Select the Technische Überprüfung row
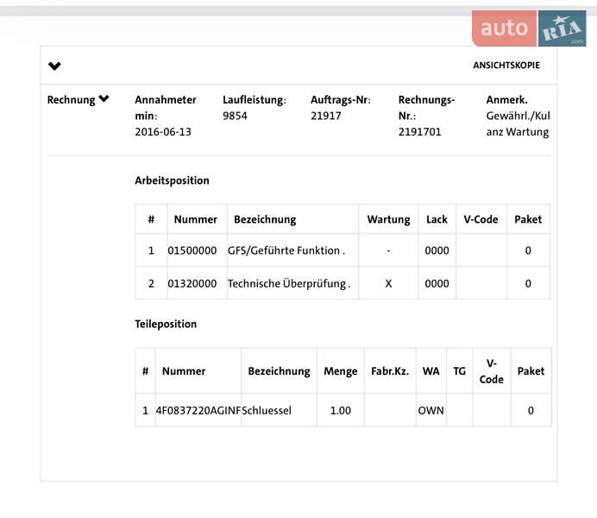The width and height of the screenshot is (597, 518). (x=288, y=283)
